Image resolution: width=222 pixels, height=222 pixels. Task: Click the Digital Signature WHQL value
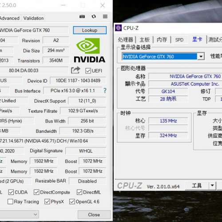[x=86, y=151]
